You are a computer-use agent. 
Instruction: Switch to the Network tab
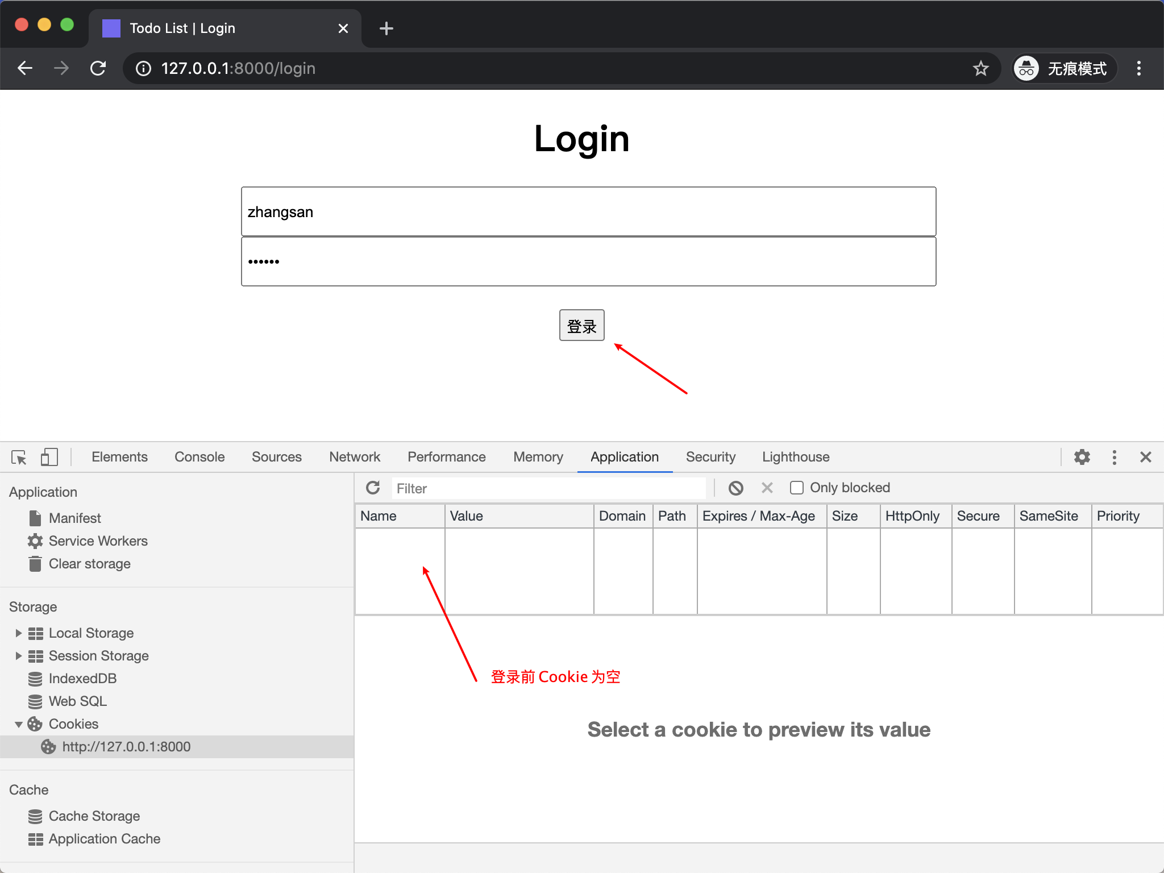355,458
